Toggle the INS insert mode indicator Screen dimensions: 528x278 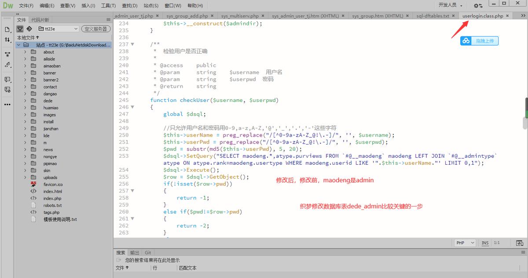485,243
